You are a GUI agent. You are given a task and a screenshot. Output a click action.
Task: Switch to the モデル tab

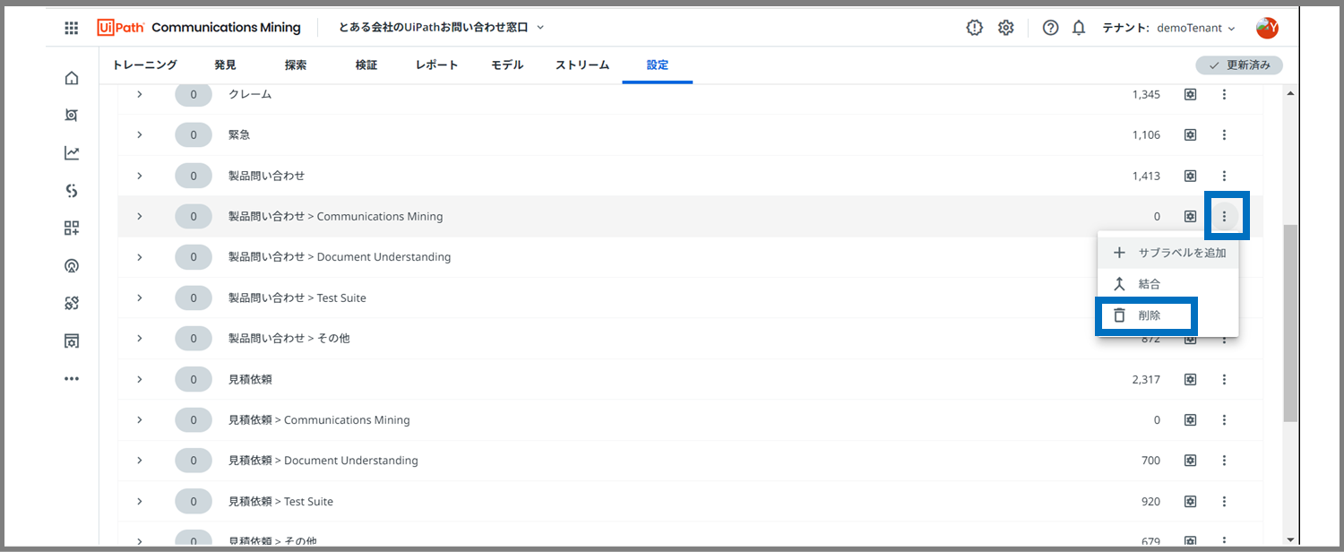507,65
